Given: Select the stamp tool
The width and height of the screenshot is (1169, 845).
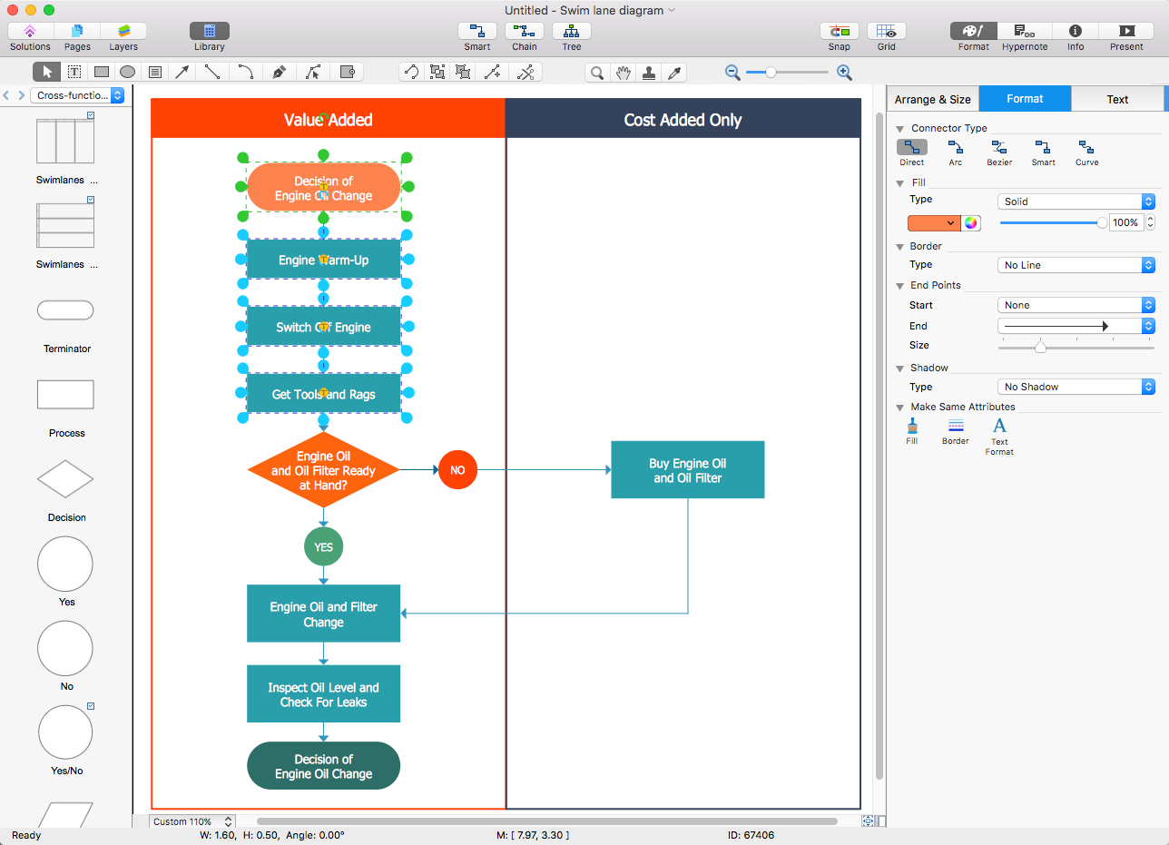Looking at the screenshot, I should pos(649,73).
